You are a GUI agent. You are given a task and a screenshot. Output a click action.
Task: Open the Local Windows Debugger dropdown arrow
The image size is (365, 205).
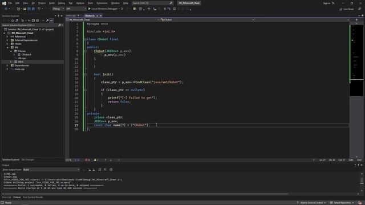click(x=119, y=9)
